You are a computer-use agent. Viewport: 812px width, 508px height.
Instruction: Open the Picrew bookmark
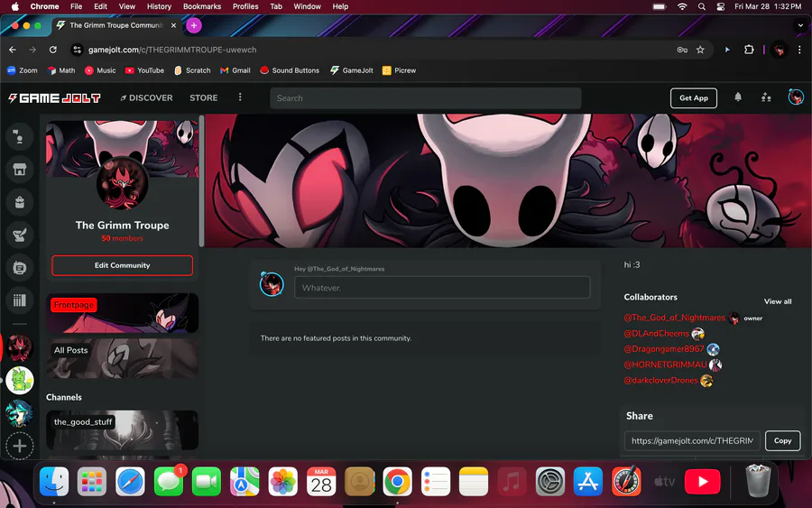(399, 70)
